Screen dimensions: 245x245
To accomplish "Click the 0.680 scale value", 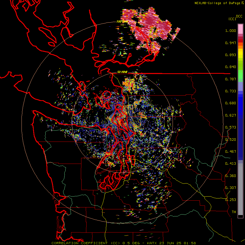I will click(231, 103).
